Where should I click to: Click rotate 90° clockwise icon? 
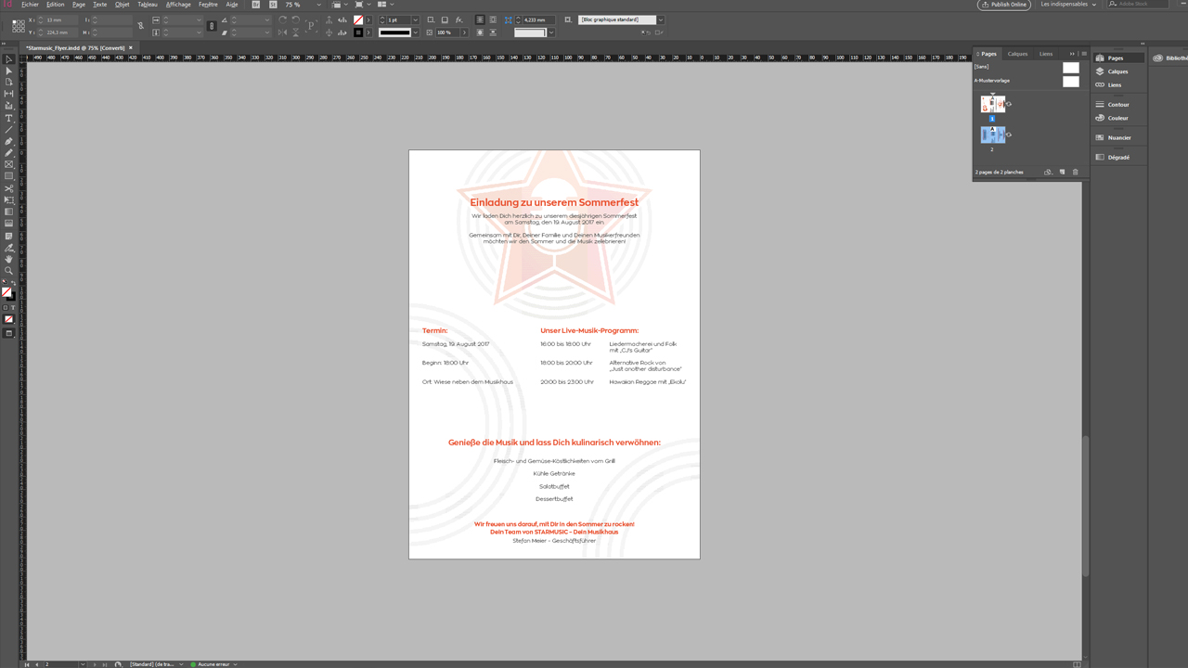(282, 19)
